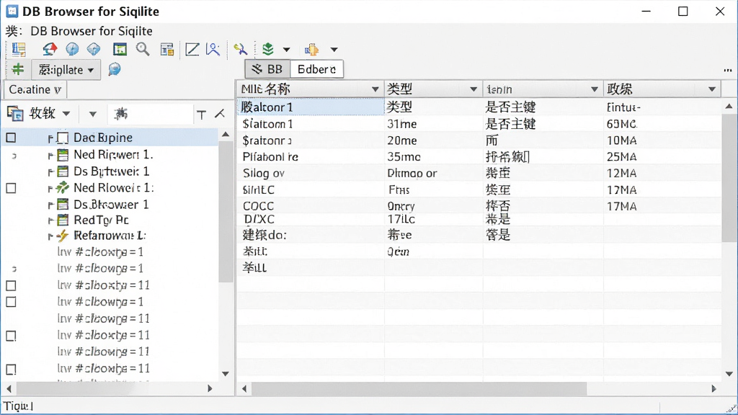The width and height of the screenshot is (738, 415).
Task: Toggle the checkbox beside the last '=11' row
Action: [11, 370]
